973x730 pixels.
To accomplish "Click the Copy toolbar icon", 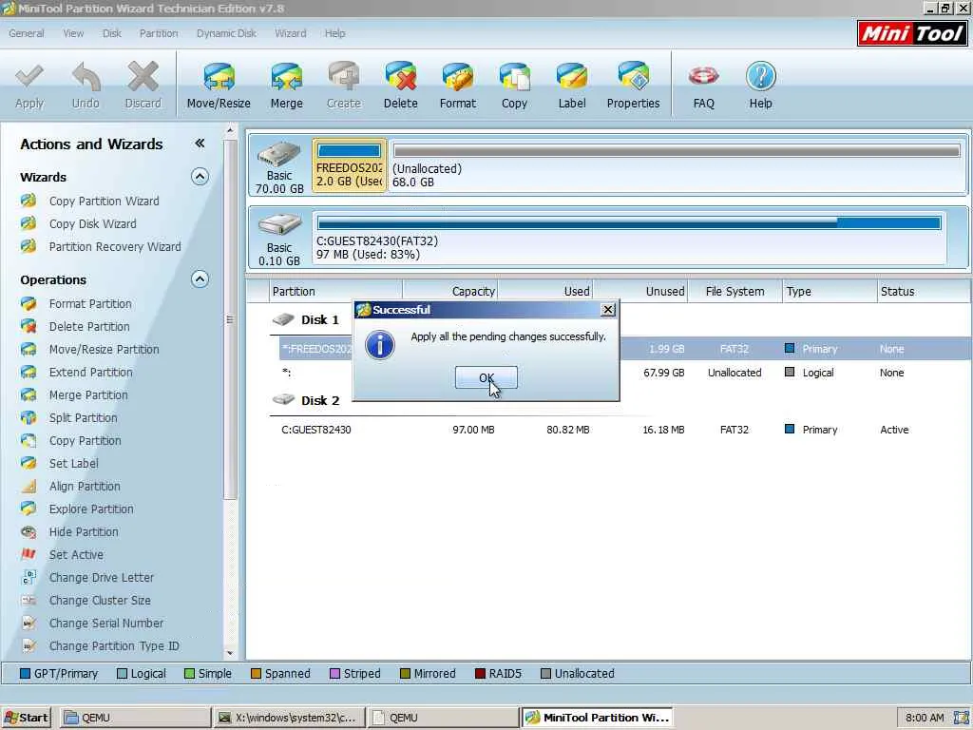I will point(514,86).
